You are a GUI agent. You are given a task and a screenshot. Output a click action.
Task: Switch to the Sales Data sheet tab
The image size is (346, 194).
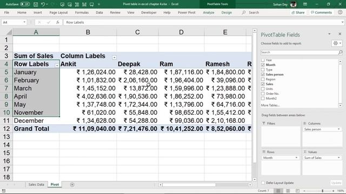pos(36,184)
